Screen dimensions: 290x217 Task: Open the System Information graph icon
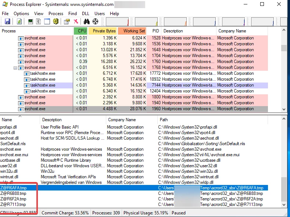click(31, 21)
